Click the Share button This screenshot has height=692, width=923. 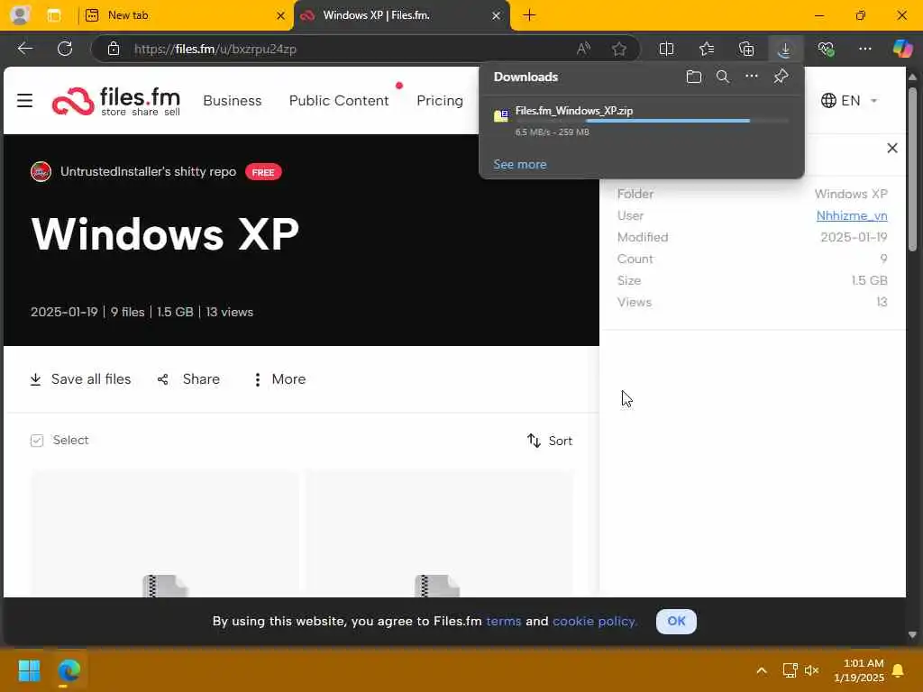pyautogui.click(x=188, y=379)
